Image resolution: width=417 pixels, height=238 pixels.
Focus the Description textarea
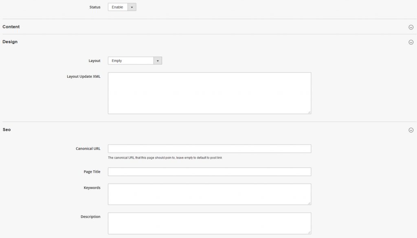click(x=210, y=223)
